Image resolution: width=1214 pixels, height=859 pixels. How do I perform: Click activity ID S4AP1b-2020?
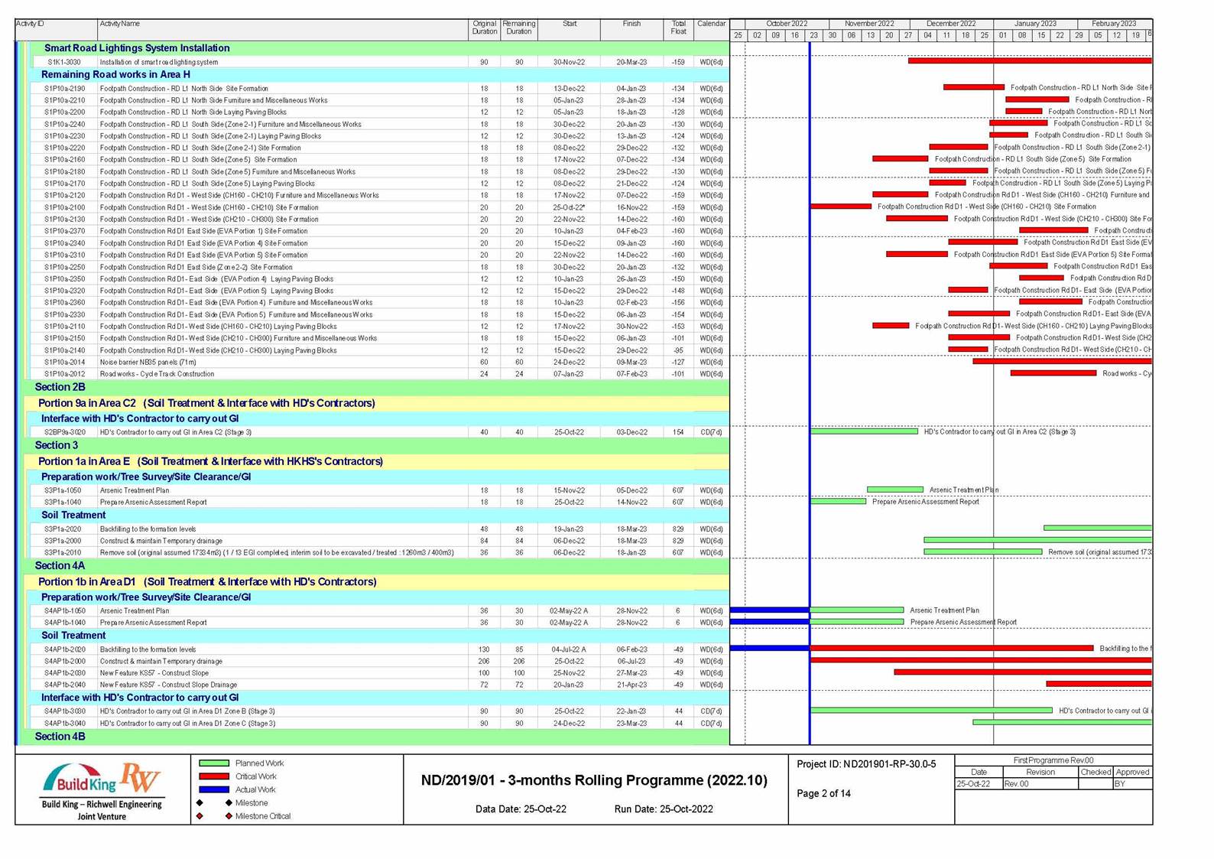[x=65, y=649]
